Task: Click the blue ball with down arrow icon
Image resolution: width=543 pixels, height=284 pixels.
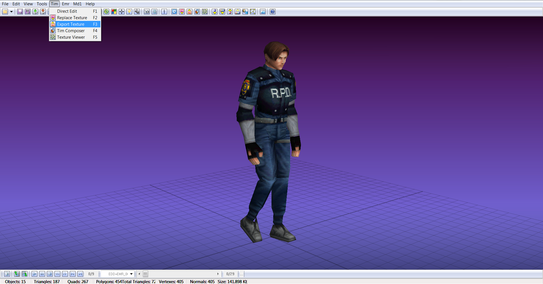Action: tap(215, 12)
